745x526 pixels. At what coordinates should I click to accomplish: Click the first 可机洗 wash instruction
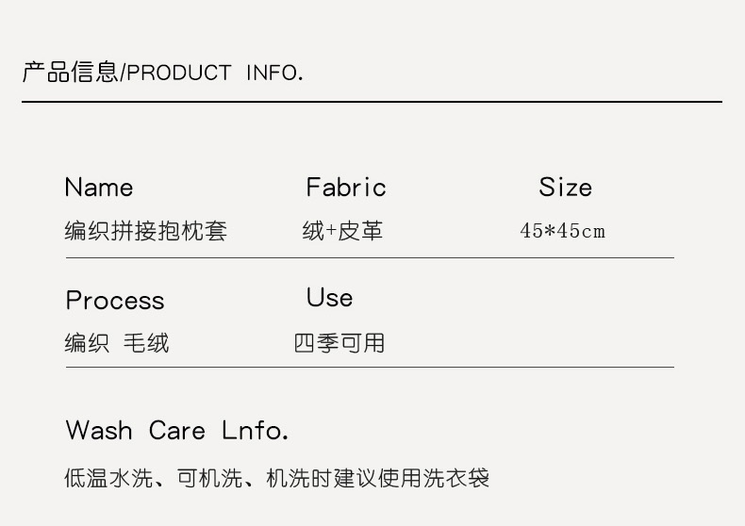208,479
